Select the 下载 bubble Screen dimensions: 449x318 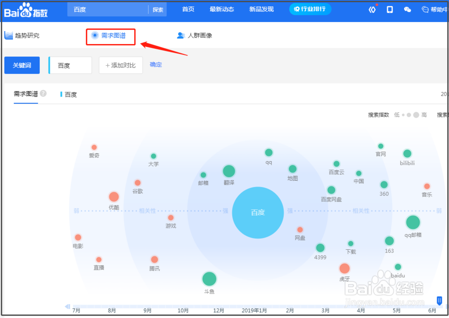(x=351, y=243)
